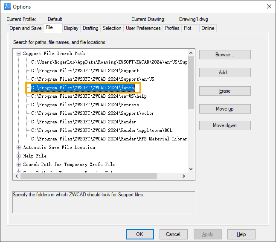Select the RPS Material Library path
Image resolution: width=276 pixels, height=242 pixels.
[109, 139]
